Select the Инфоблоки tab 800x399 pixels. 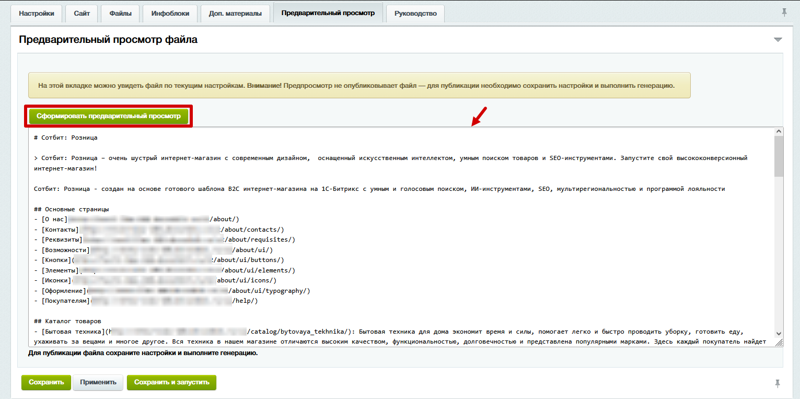coord(170,14)
